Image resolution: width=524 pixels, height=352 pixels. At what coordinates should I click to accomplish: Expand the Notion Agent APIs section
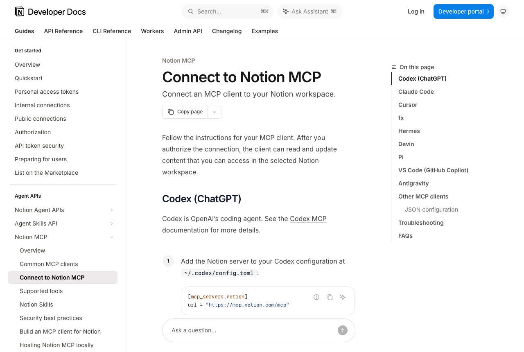pyautogui.click(x=112, y=210)
